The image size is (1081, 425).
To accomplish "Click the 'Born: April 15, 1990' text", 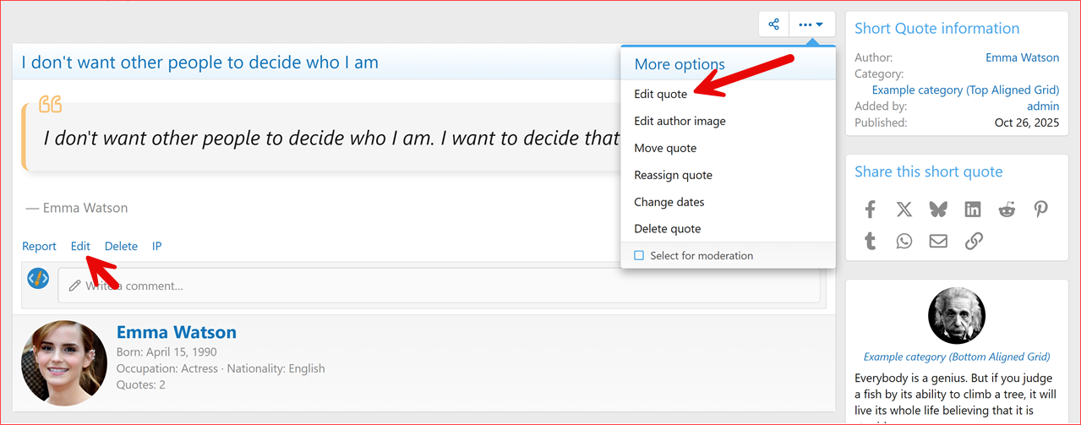I will click(167, 352).
